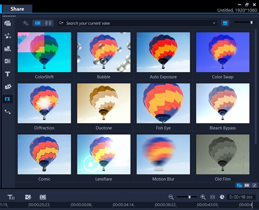This screenshot has width=259, height=210.
Task: Open the Path/tracking motion library icon
Action: tap(7, 112)
